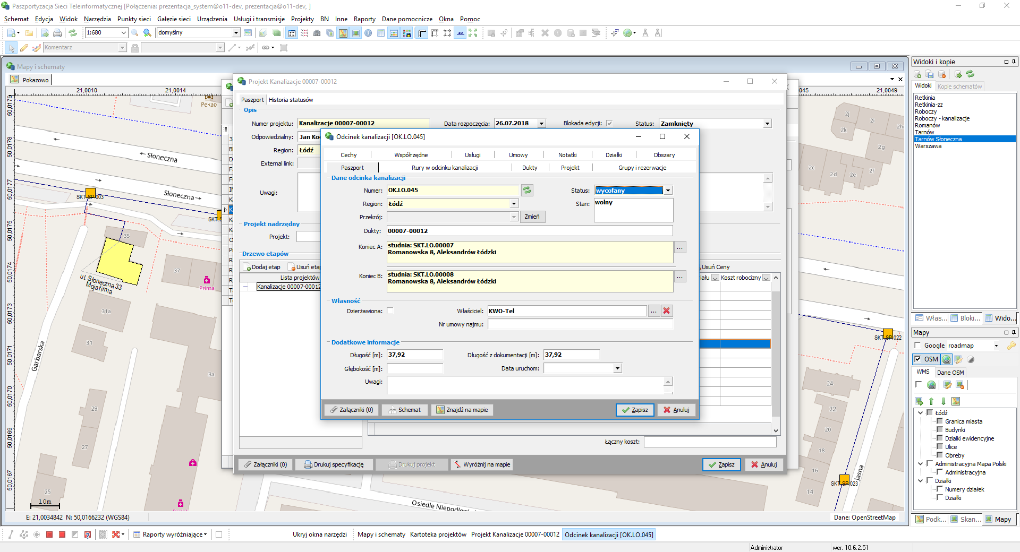1020x552 pixels.
Task: Click Zapisz in Odcinek kanalizacji dialog
Action: [635, 410]
